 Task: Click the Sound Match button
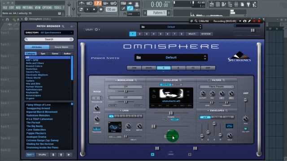coord(61,47)
